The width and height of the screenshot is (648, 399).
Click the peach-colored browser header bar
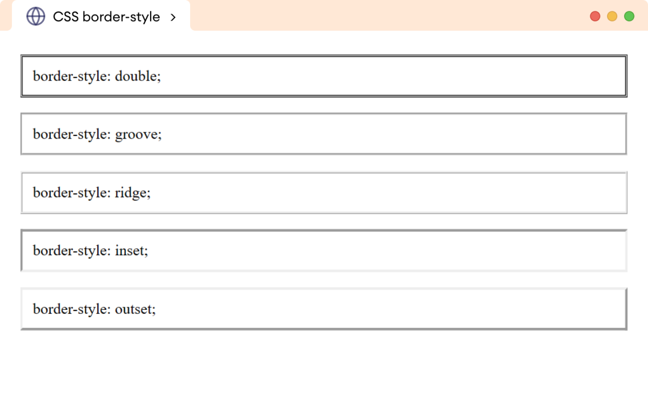(x=378, y=16)
